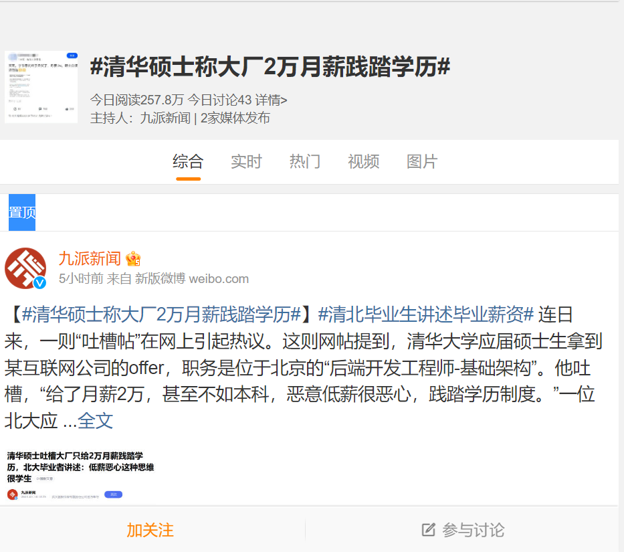Open the topic cover thumbnail image
This screenshot has height=552, width=624.
pos(41,87)
